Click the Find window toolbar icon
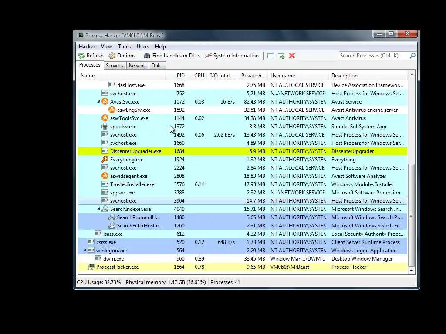This screenshot has width=446, height=334. pyautogui.click(x=270, y=56)
